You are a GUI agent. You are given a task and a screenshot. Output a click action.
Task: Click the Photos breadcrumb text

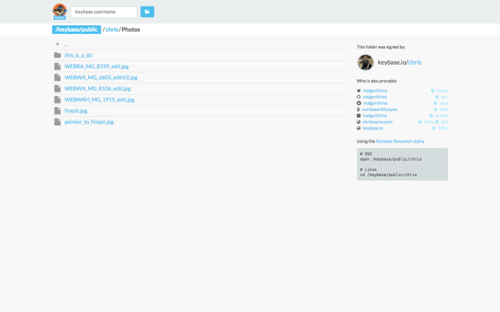tap(131, 29)
